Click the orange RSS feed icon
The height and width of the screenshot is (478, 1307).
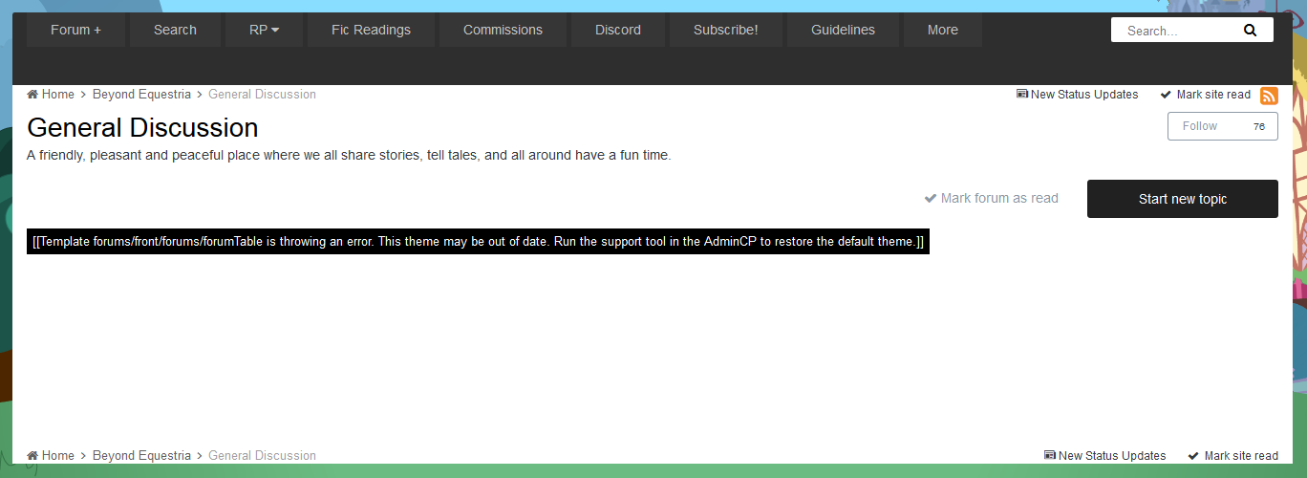(1269, 96)
